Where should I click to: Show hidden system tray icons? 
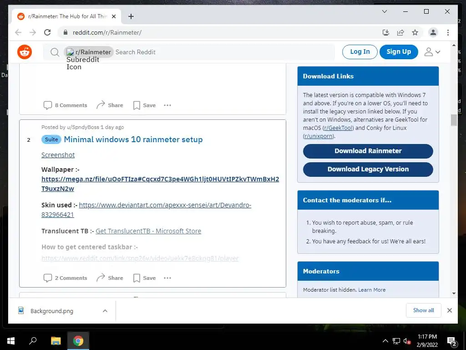coord(385,341)
